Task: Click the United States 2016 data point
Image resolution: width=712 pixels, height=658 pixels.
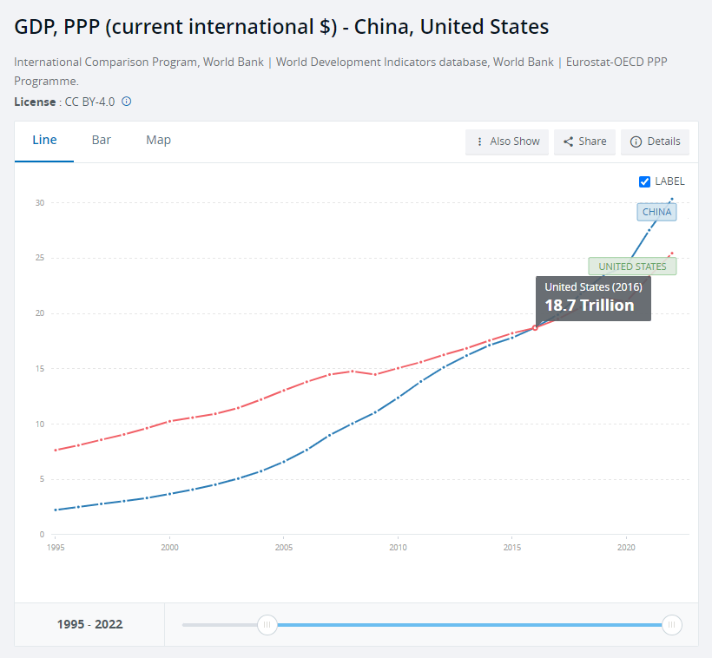Action: tap(535, 327)
